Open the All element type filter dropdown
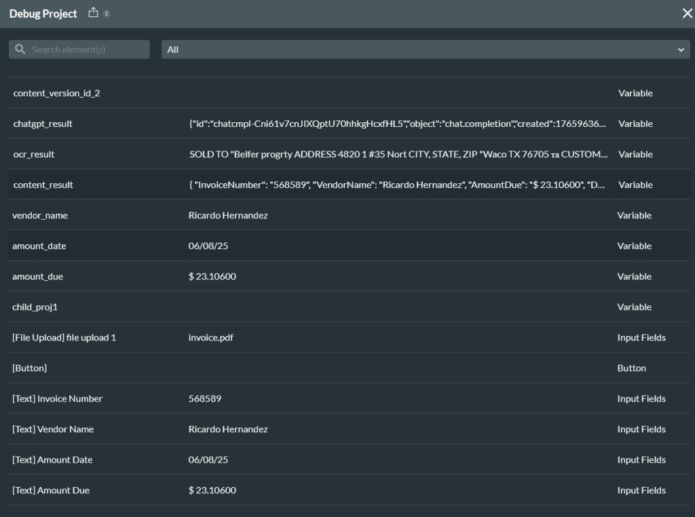 point(426,49)
